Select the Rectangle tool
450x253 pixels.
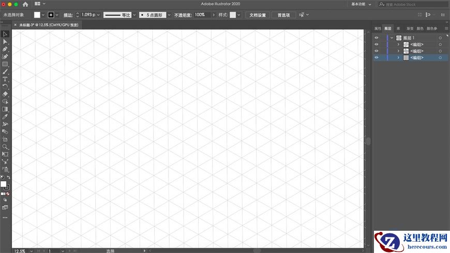coord(5,64)
